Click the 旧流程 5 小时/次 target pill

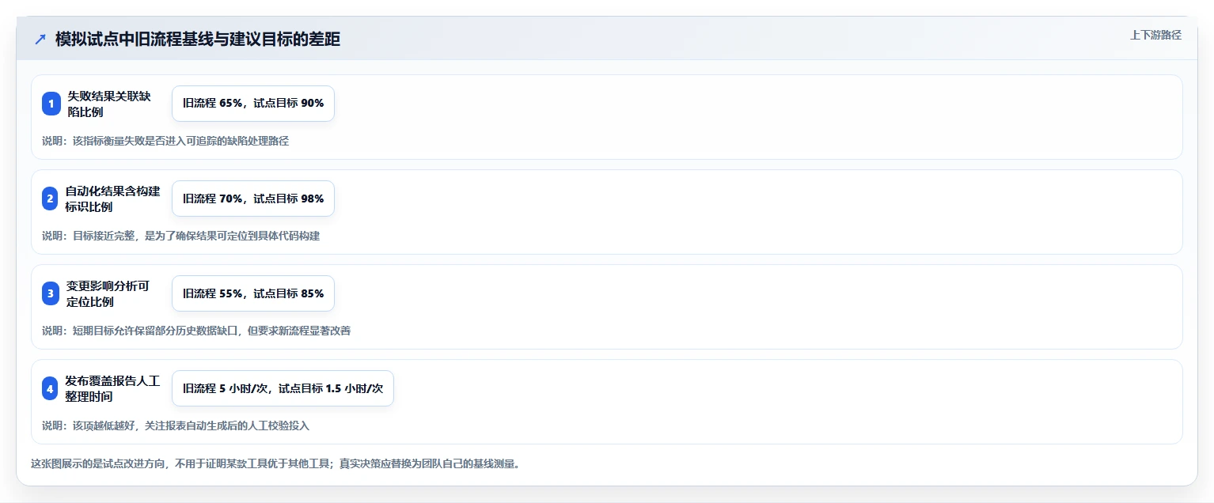[283, 388]
